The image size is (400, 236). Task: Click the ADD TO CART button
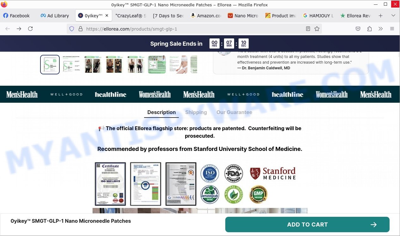[307, 225]
